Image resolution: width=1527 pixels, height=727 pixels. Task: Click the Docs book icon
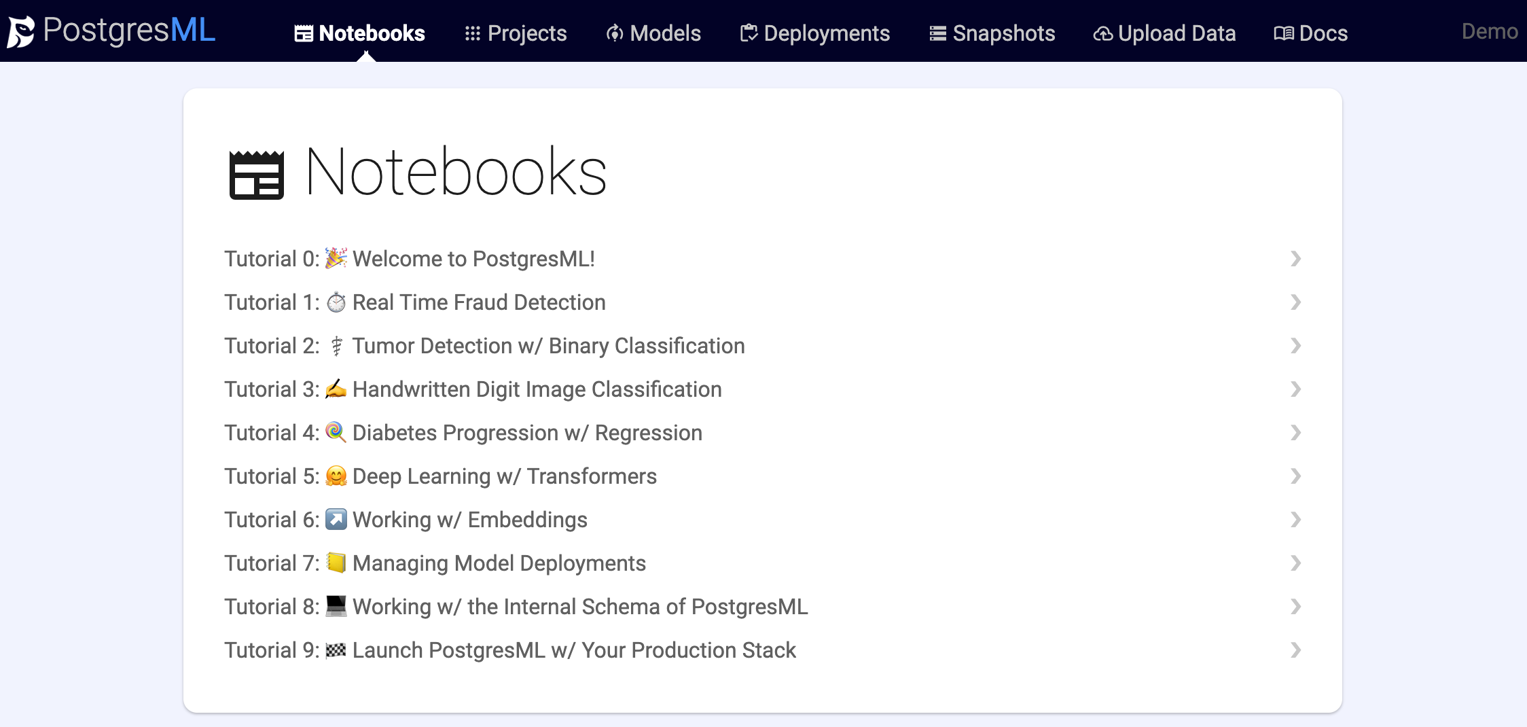point(1284,33)
